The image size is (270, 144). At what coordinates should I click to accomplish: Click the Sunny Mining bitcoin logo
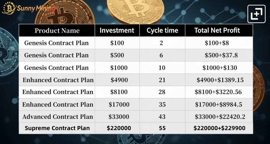9,8
